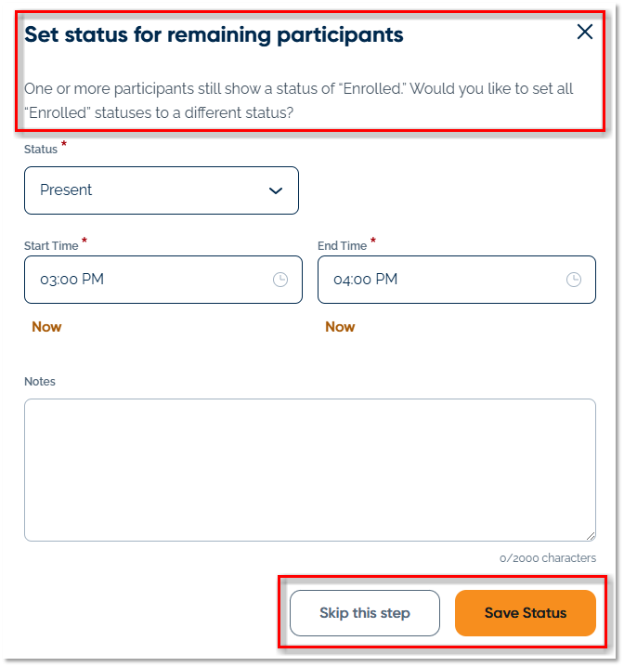Click the End Time field showing 04:00 PM
The height and width of the screenshot is (667, 624).
click(x=436, y=280)
